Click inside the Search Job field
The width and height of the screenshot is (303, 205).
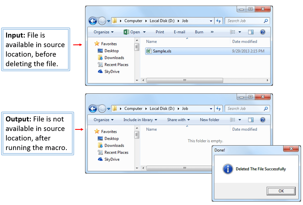(244, 21)
